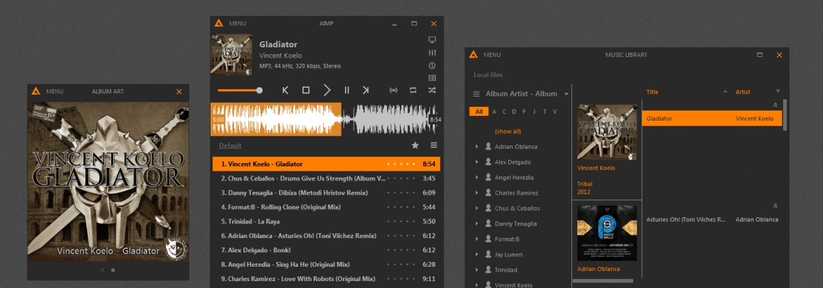Open MENU in the Album Art window
Image resolution: width=823 pixels, height=288 pixels.
(x=55, y=91)
